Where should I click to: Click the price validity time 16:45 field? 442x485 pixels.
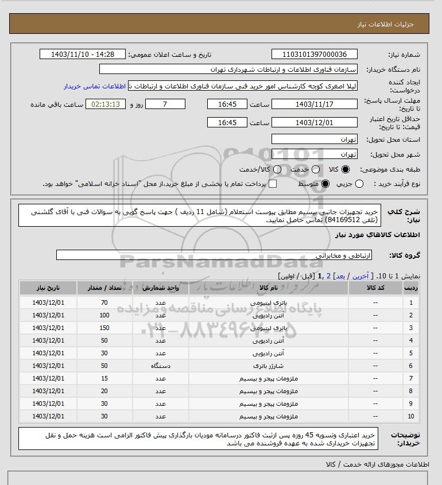click(227, 122)
